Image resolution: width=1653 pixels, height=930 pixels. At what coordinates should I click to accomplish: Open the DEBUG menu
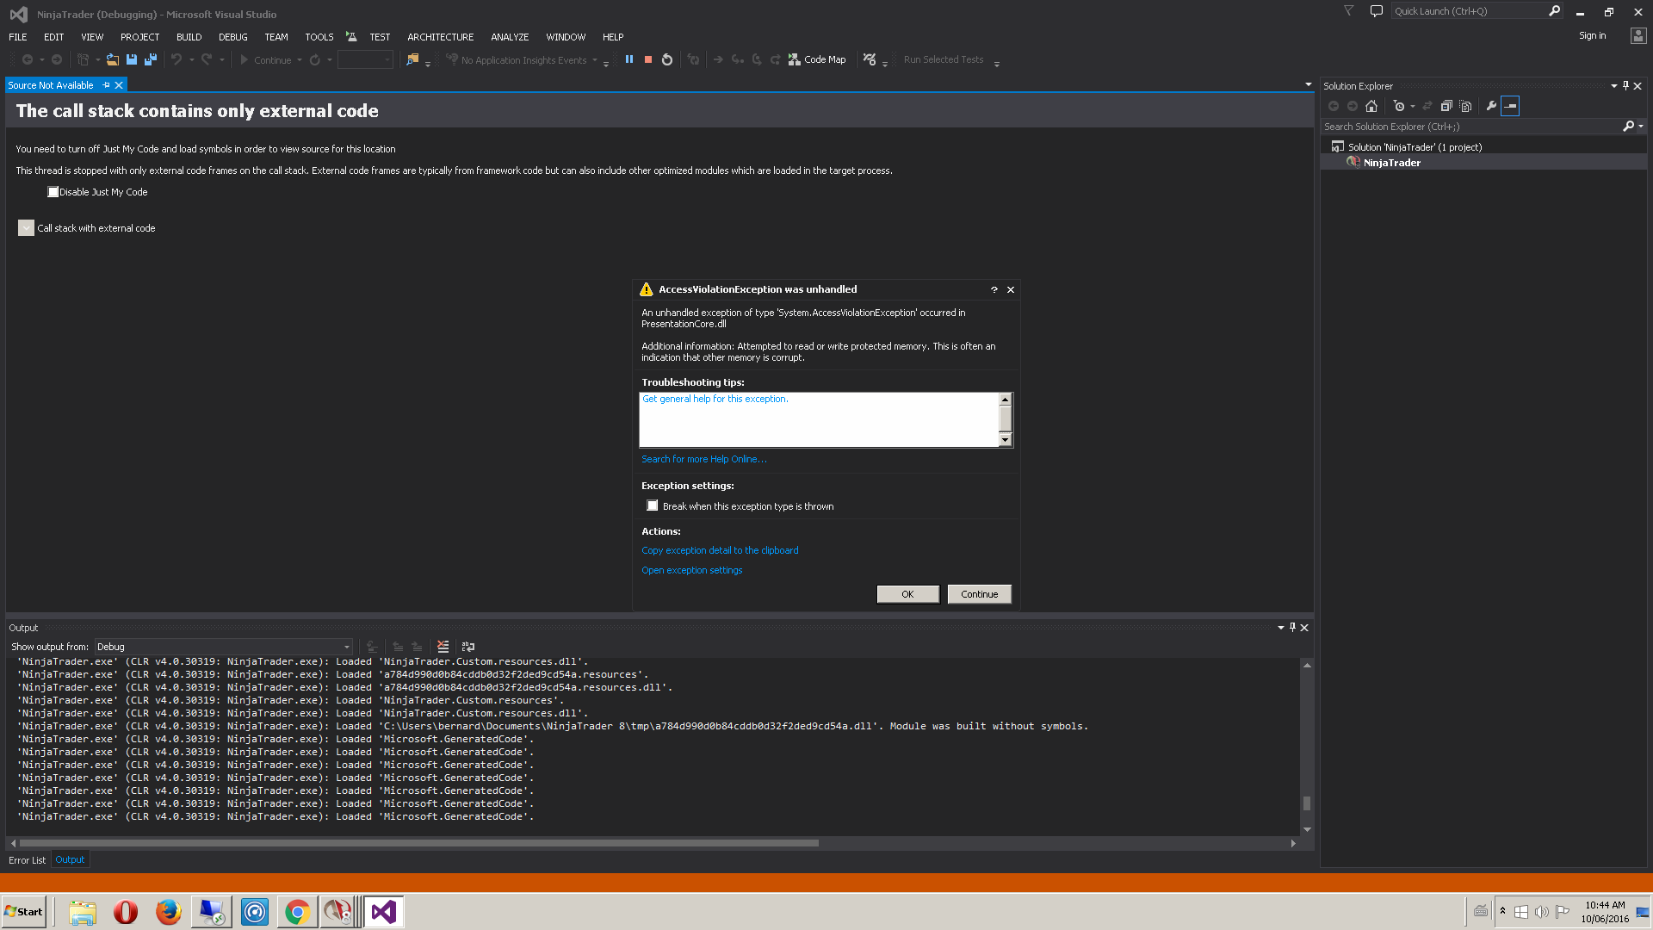click(x=232, y=37)
